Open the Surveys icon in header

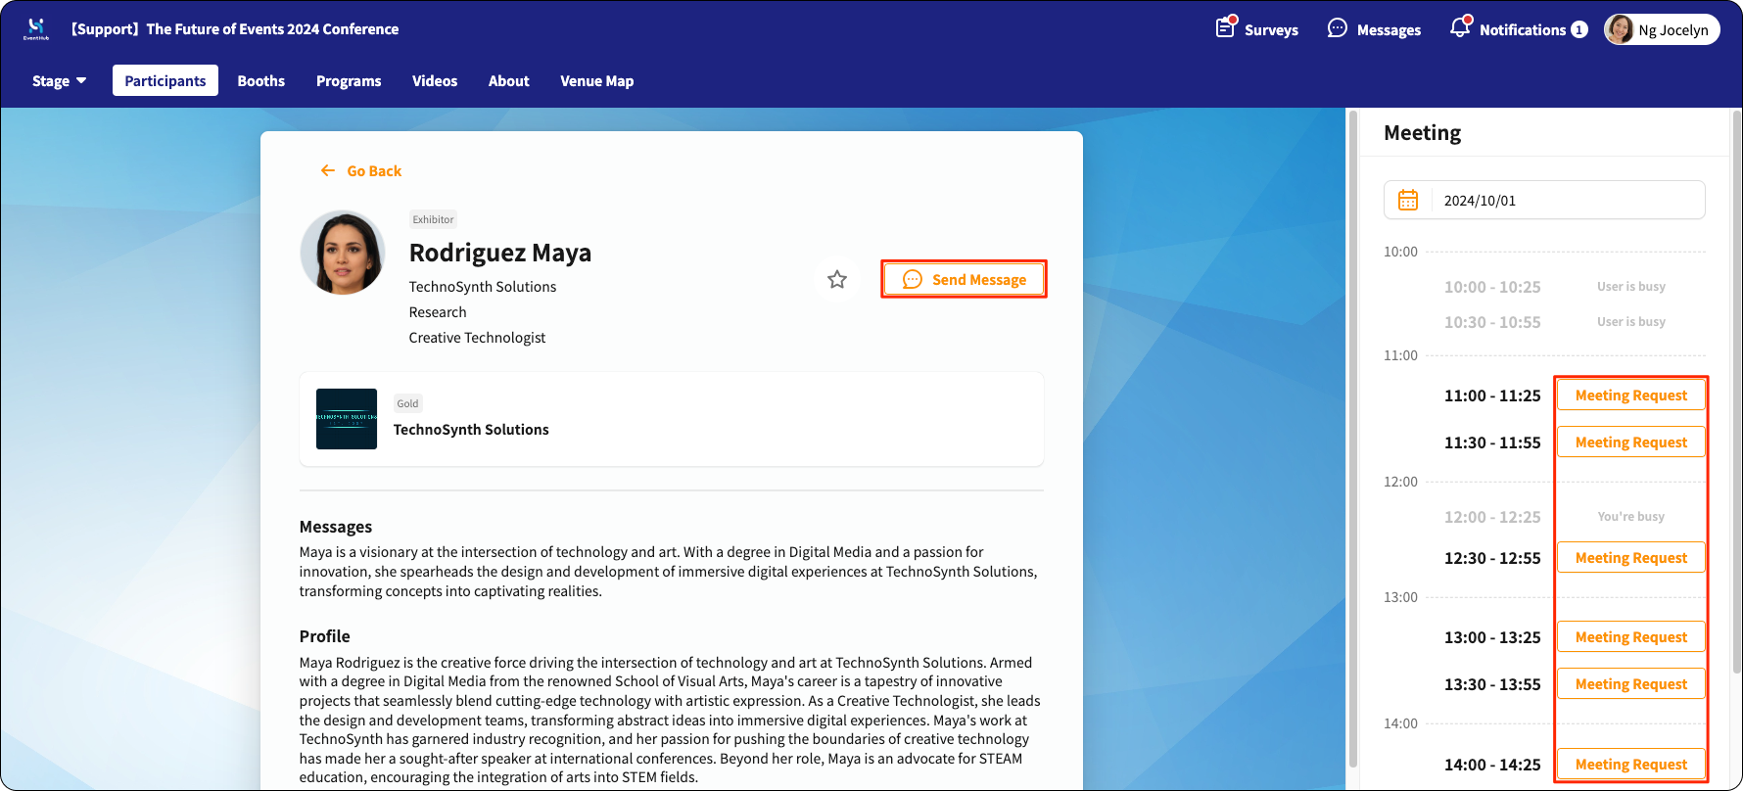coord(1226,27)
